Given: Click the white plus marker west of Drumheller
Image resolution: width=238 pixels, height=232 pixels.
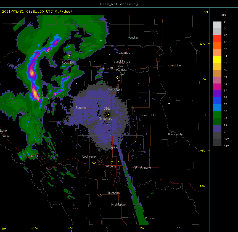Looking at the screenshot, I should click(169, 103).
